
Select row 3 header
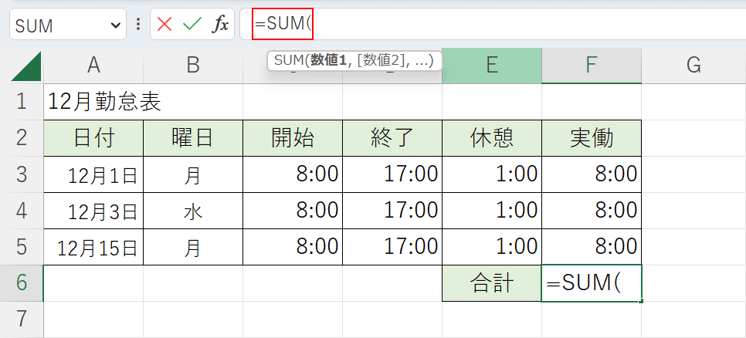(x=22, y=174)
